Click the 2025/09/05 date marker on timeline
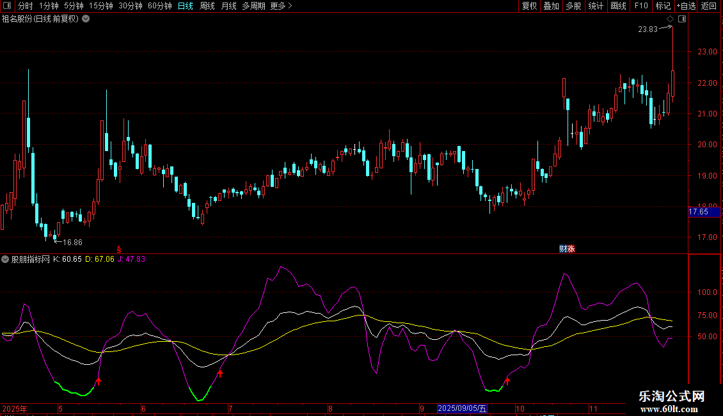The width and height of the screenshot is (723, 416). pos(463,408)
